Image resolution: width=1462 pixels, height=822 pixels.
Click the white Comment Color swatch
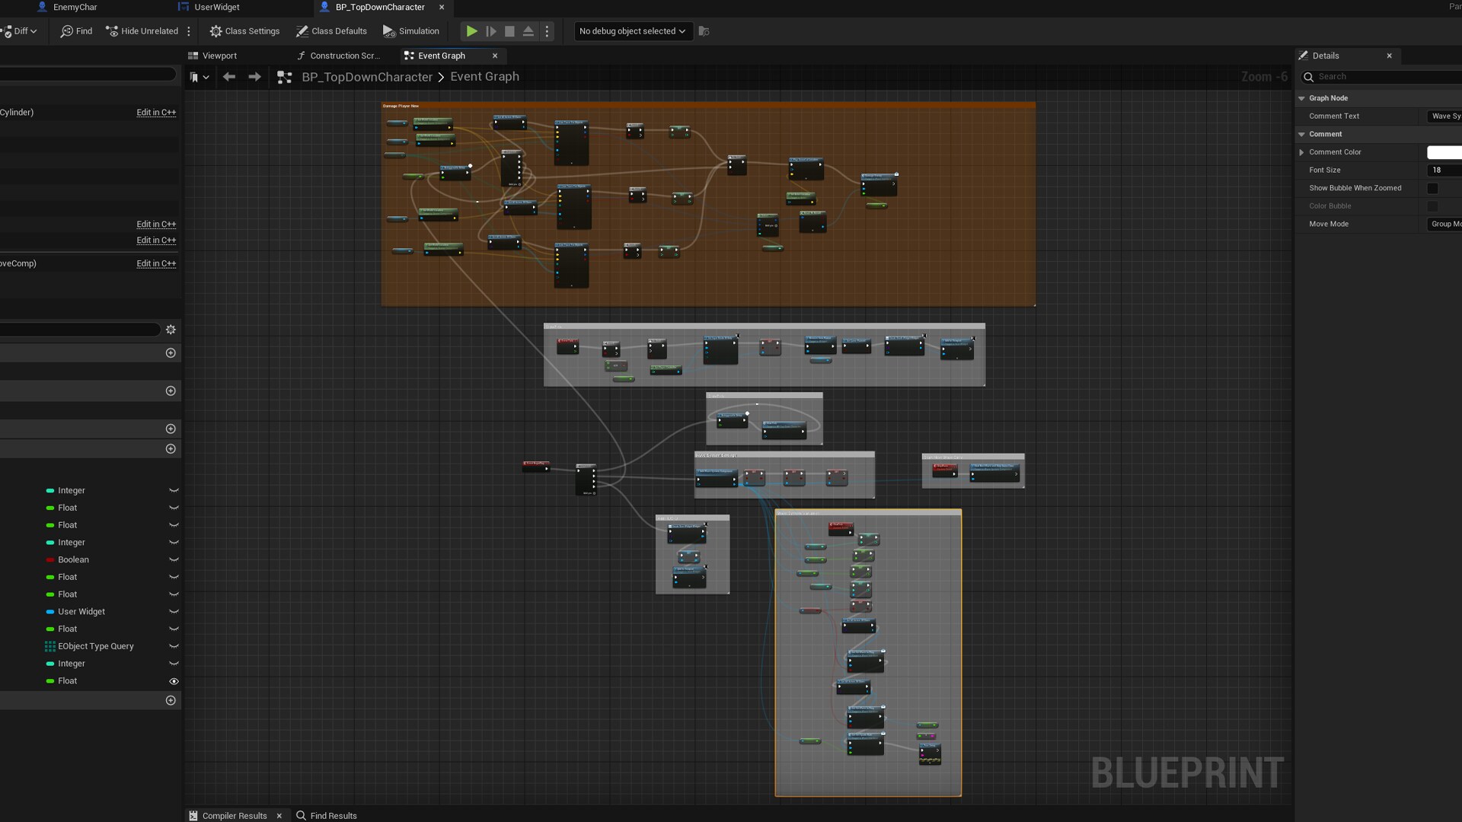pos(1443,152)
